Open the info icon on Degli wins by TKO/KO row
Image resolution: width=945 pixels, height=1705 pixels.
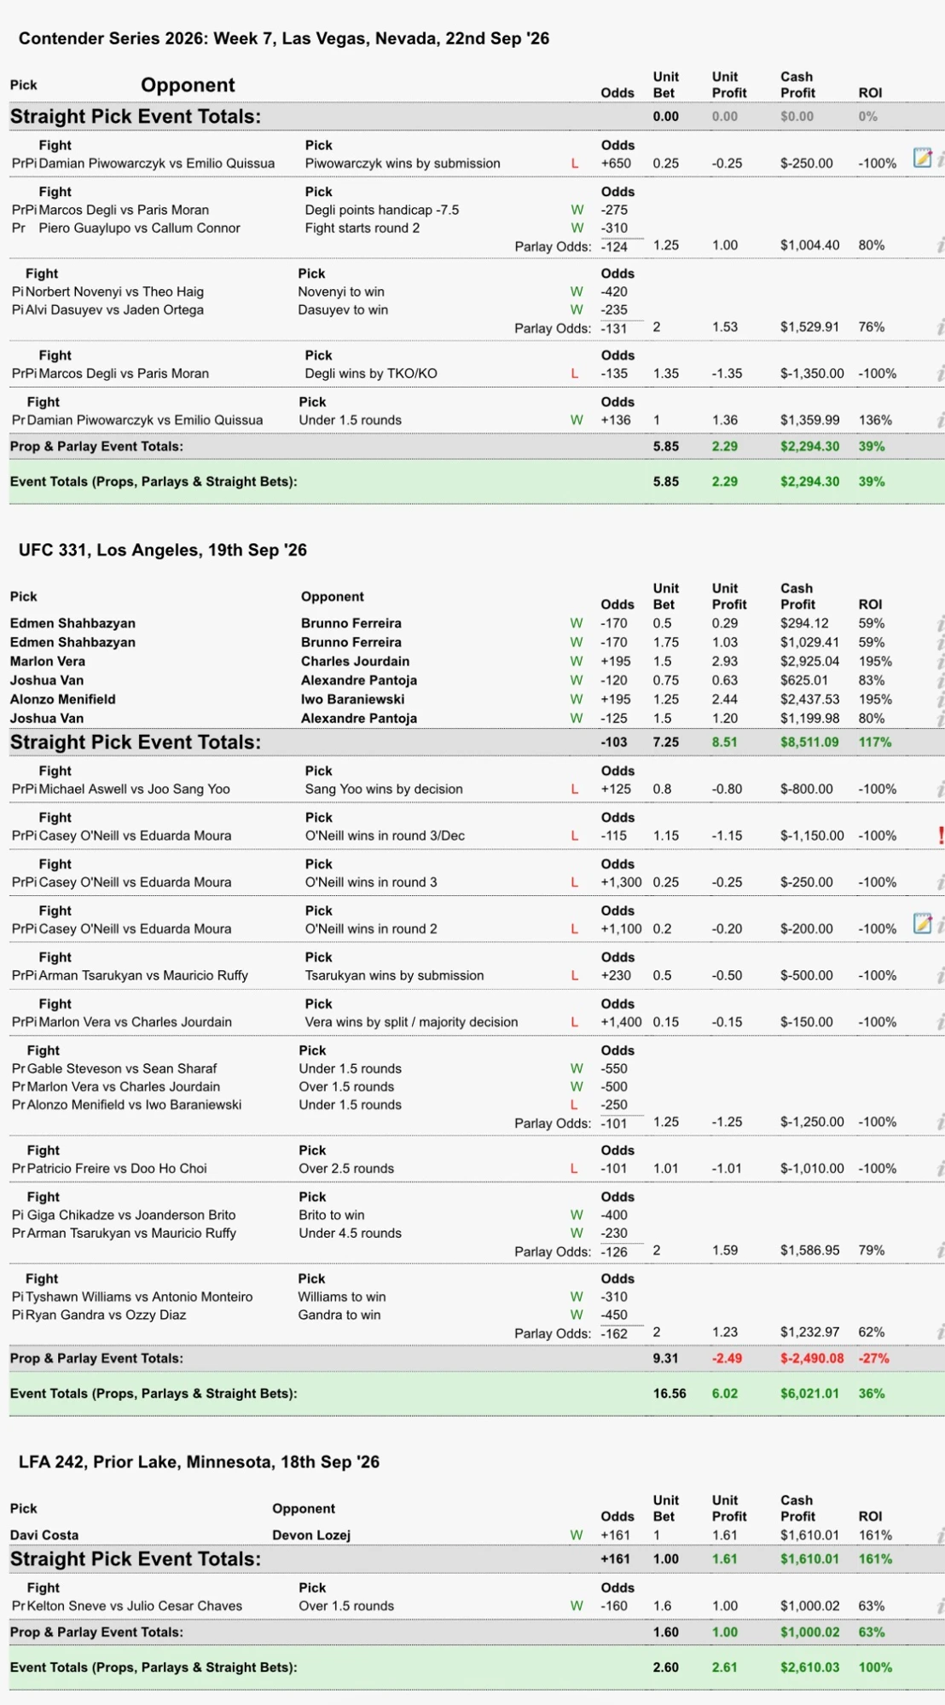tap(941, 373)
